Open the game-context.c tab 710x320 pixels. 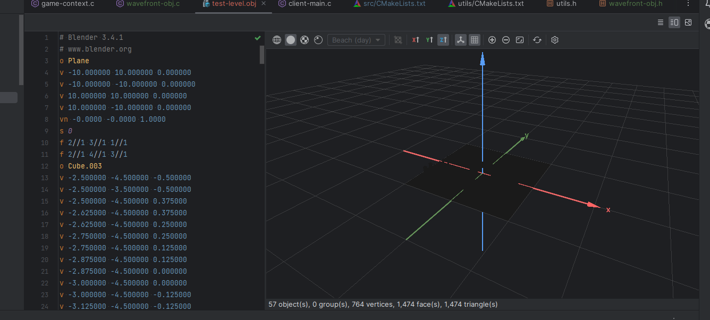pyautogui.click(x=63, y=4)
